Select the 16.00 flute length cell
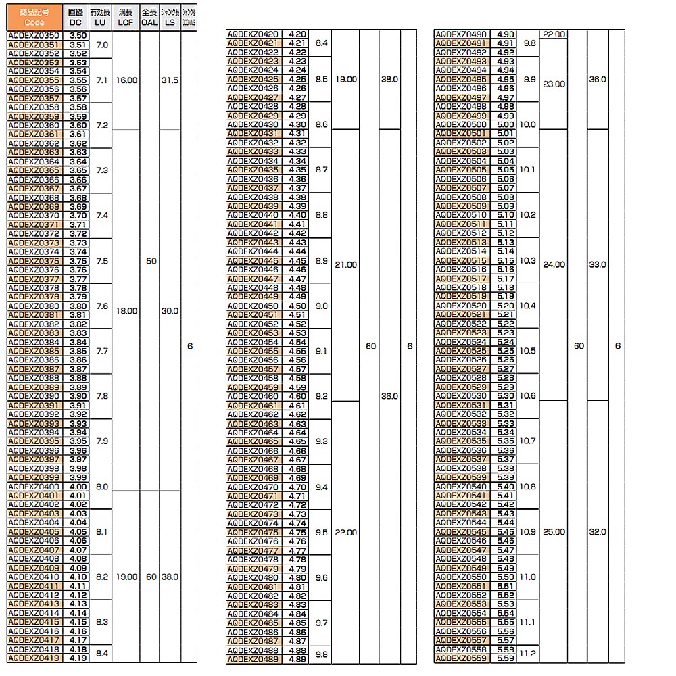Image resolution: width=676 pixels, height=676 pixels. pyautogui.click(x=126, y=80)
